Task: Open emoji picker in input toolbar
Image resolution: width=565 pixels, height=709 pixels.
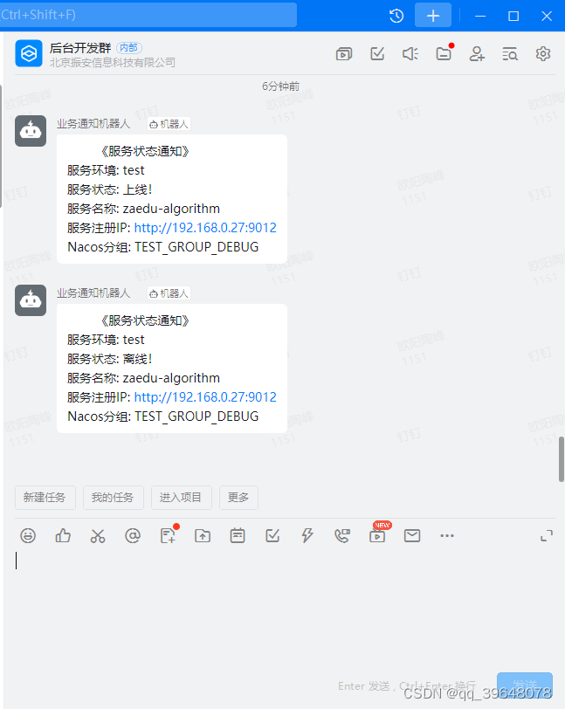Action: click(x=28, y=536)
